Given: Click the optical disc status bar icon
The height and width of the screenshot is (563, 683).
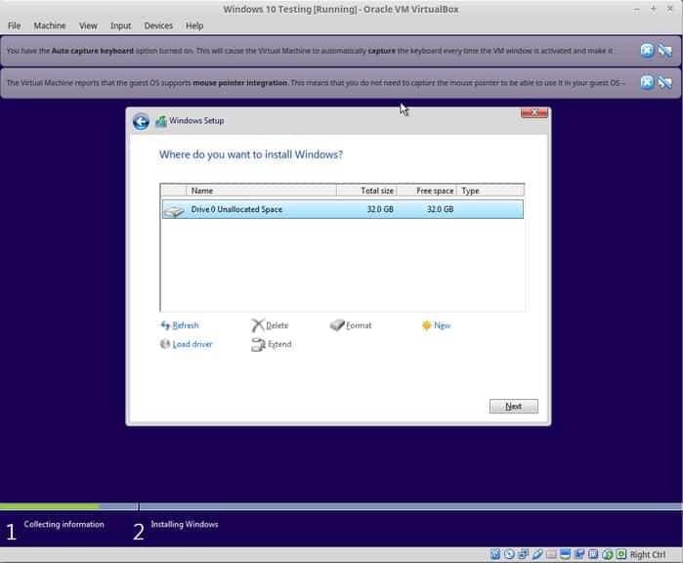Looking at the screenshot, I should pyautogui.click(x=509, y=554).
